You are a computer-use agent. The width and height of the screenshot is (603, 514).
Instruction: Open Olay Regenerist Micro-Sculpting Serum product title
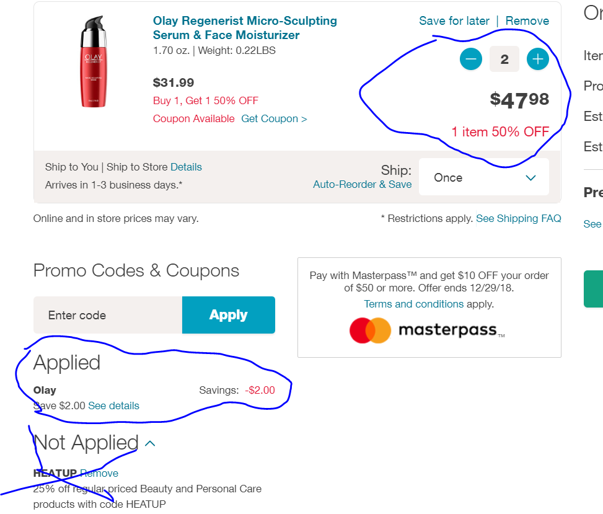pyautogui.click(x=245, y=28)
